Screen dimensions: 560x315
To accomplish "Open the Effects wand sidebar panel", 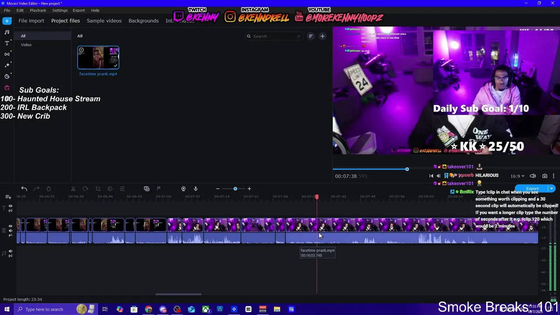I will (7, 65).
